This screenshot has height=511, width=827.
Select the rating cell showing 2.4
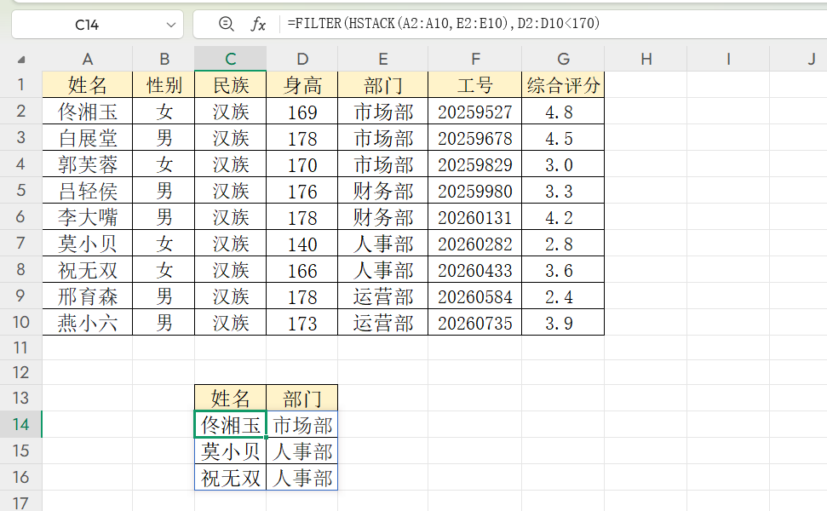[563, 297]
